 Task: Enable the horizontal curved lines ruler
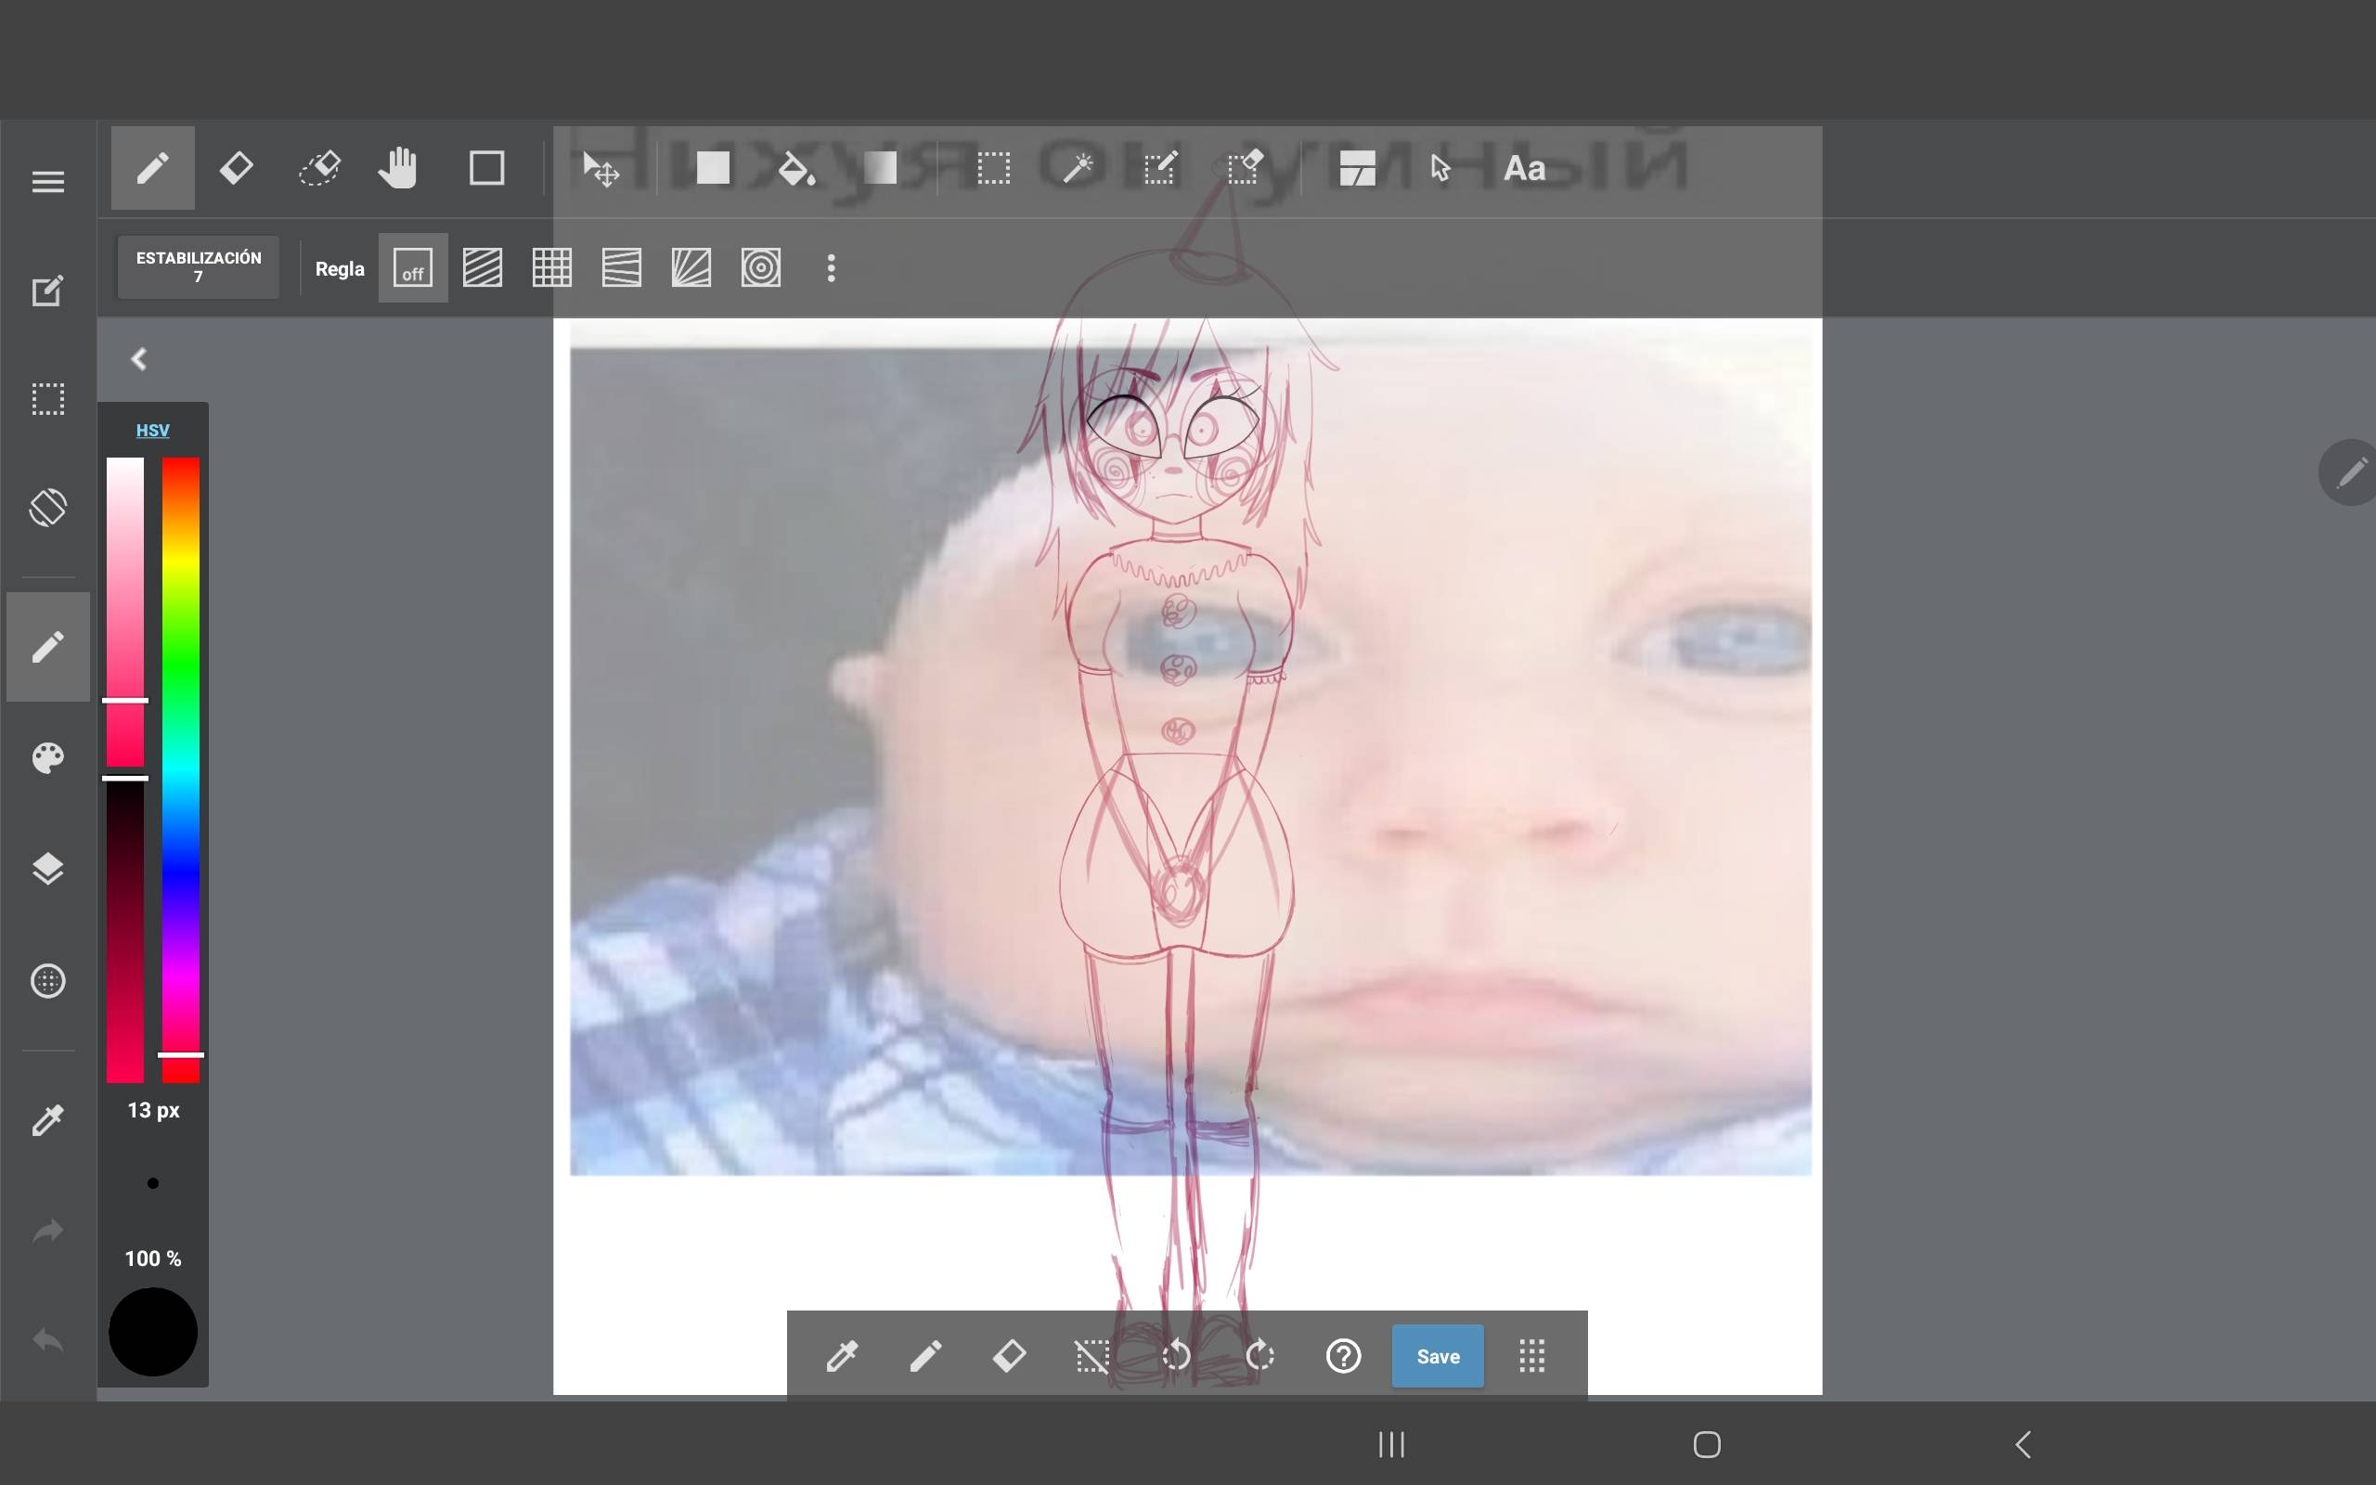pos(622,267)
